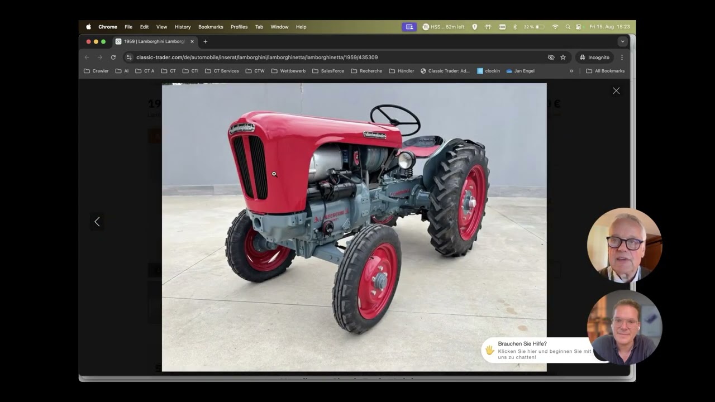Open the Händler bookmark folder

pyautogui.click(x=401, y=71)
